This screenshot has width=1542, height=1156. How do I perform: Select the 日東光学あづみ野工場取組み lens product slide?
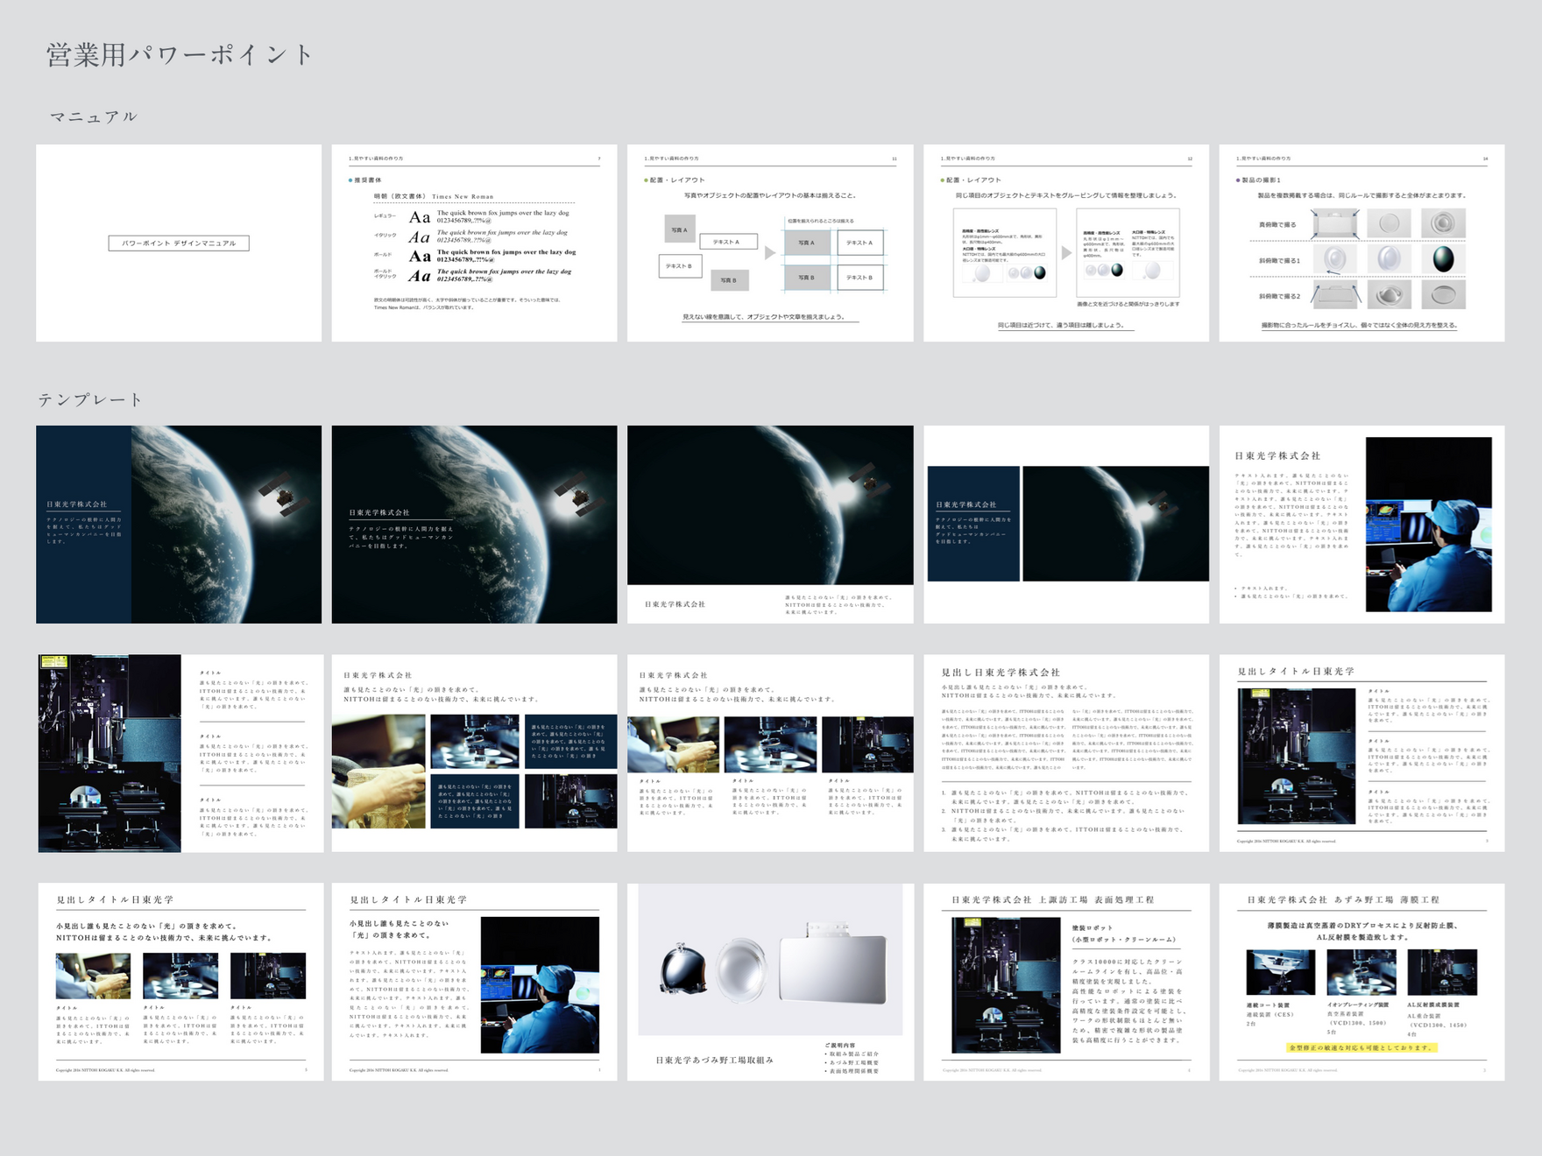point(770,982)
